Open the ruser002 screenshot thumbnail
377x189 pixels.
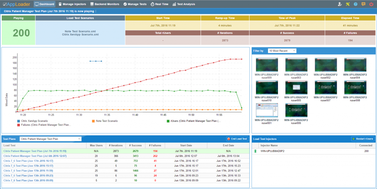[326, 65]
